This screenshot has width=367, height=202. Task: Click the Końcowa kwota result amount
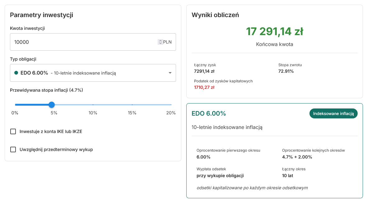(274, 31)
